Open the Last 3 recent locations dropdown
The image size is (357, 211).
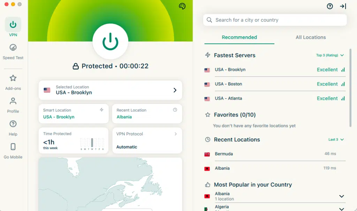coord(336,140)
